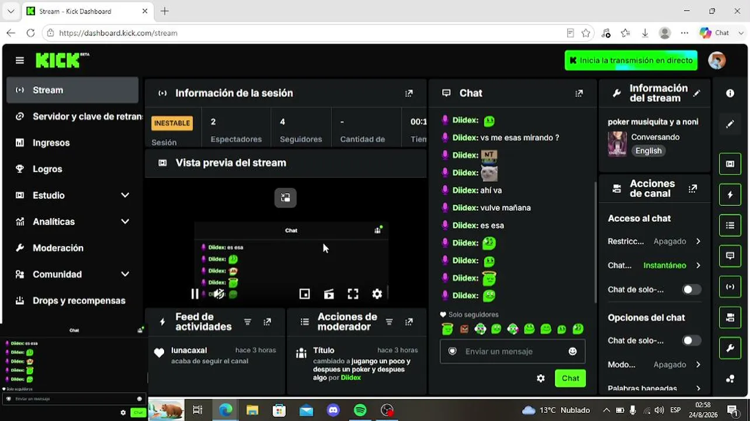Open Logros in the sidebar
Image resolution: width=750 pixels, height=421 pixels.
72,169
